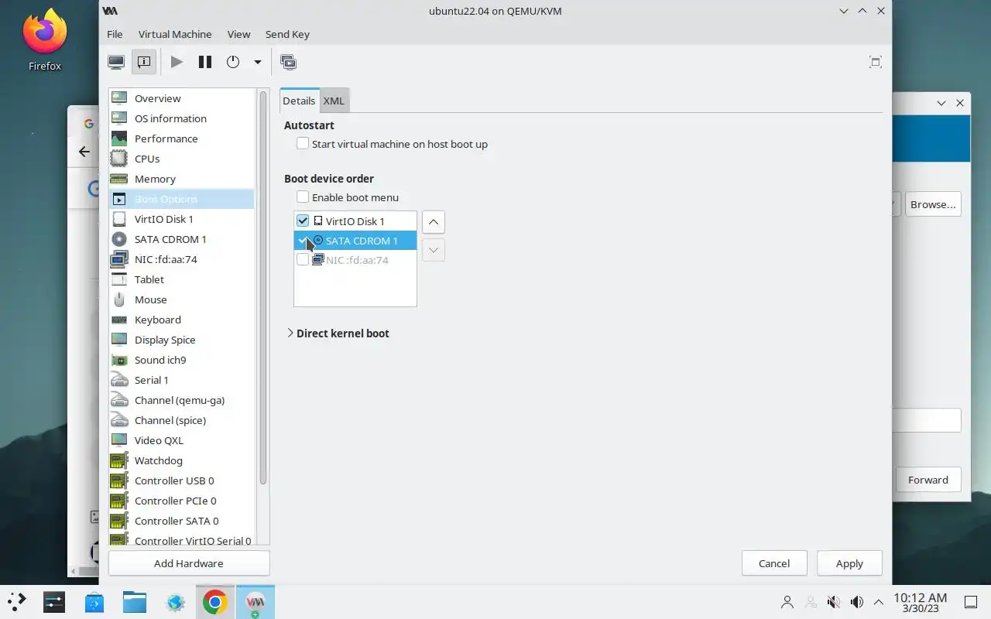Switch to the XML tab
The height and width of the screenshot is (619, 991).
click(x=334, y=101)
